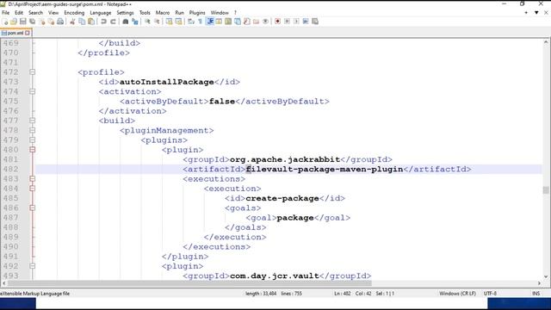Open the Folder as Workspace icon
551x310 pixels.
click(x=257, y=22)
